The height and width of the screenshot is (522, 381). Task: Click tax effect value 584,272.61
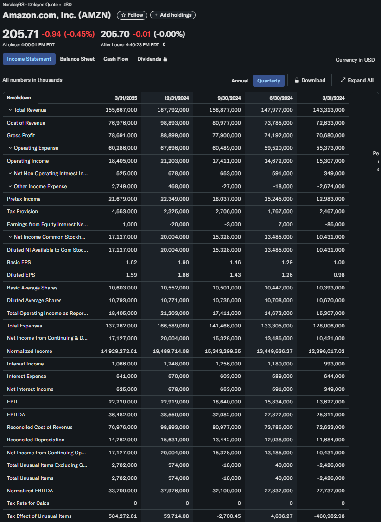(x=123, y=516)
